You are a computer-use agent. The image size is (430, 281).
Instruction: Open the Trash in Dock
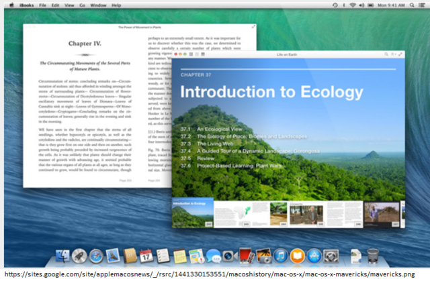tap(373, 256)
